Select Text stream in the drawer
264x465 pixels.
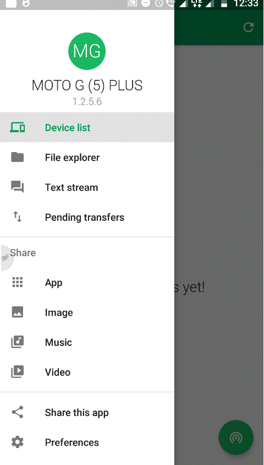[x=87, y=187]
